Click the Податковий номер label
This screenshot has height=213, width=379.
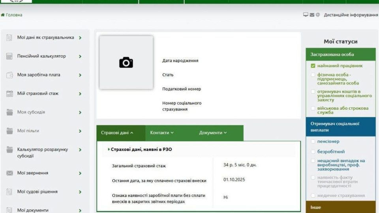[182, 89]
